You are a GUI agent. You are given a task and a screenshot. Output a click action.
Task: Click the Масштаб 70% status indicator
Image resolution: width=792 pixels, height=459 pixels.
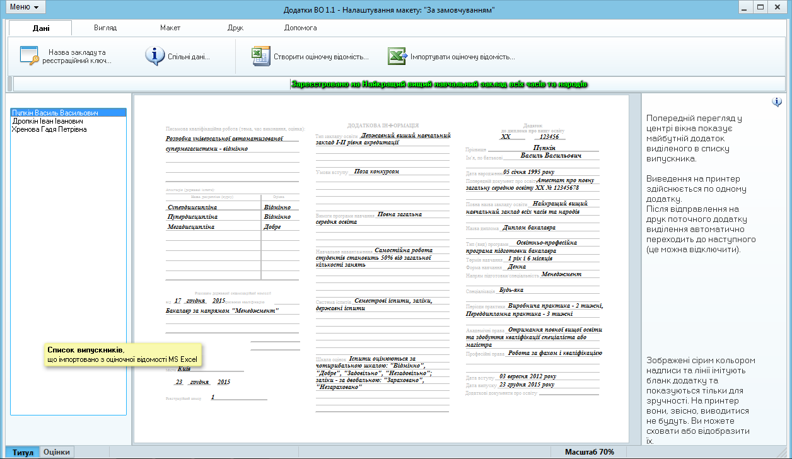click(x=589, y=452)
